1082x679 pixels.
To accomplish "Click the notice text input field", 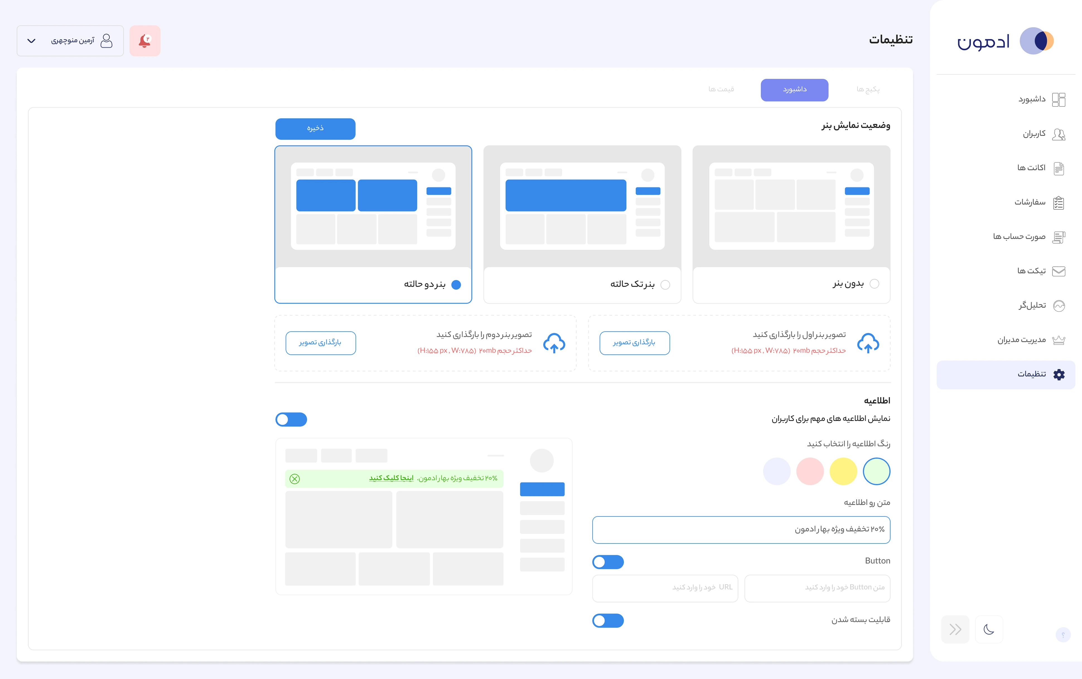I will (741, 530).
